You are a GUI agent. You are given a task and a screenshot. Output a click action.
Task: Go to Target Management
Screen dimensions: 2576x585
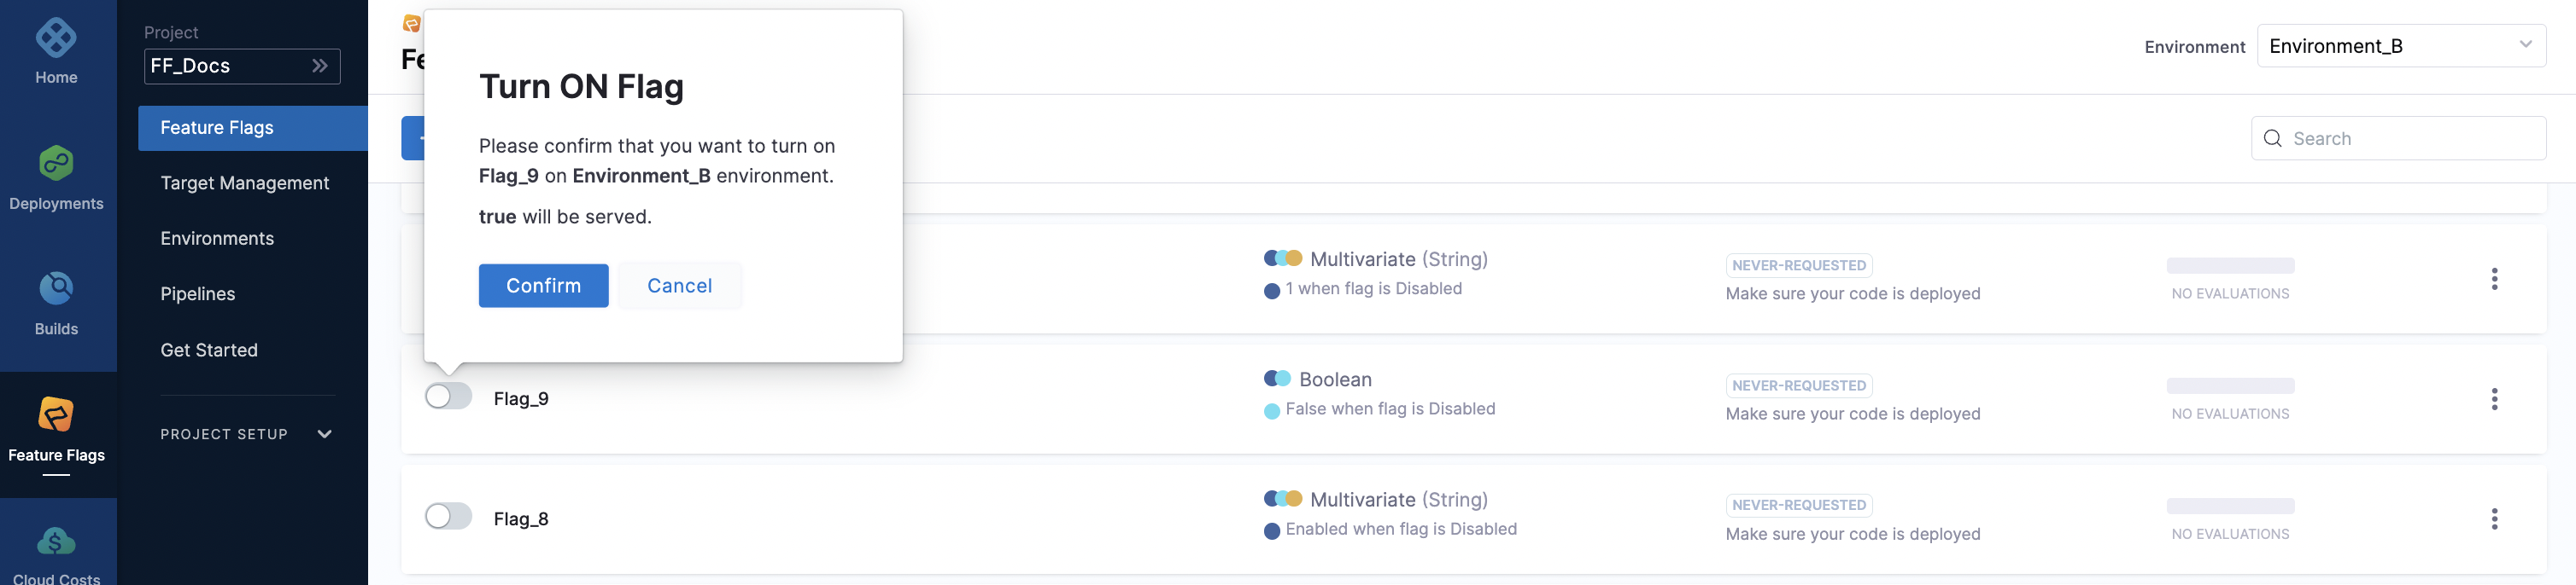tap(245, 182)
